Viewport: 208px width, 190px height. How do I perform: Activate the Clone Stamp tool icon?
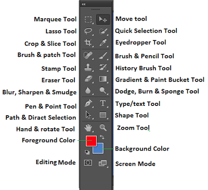pyautogui.click(x=88, y=67)
